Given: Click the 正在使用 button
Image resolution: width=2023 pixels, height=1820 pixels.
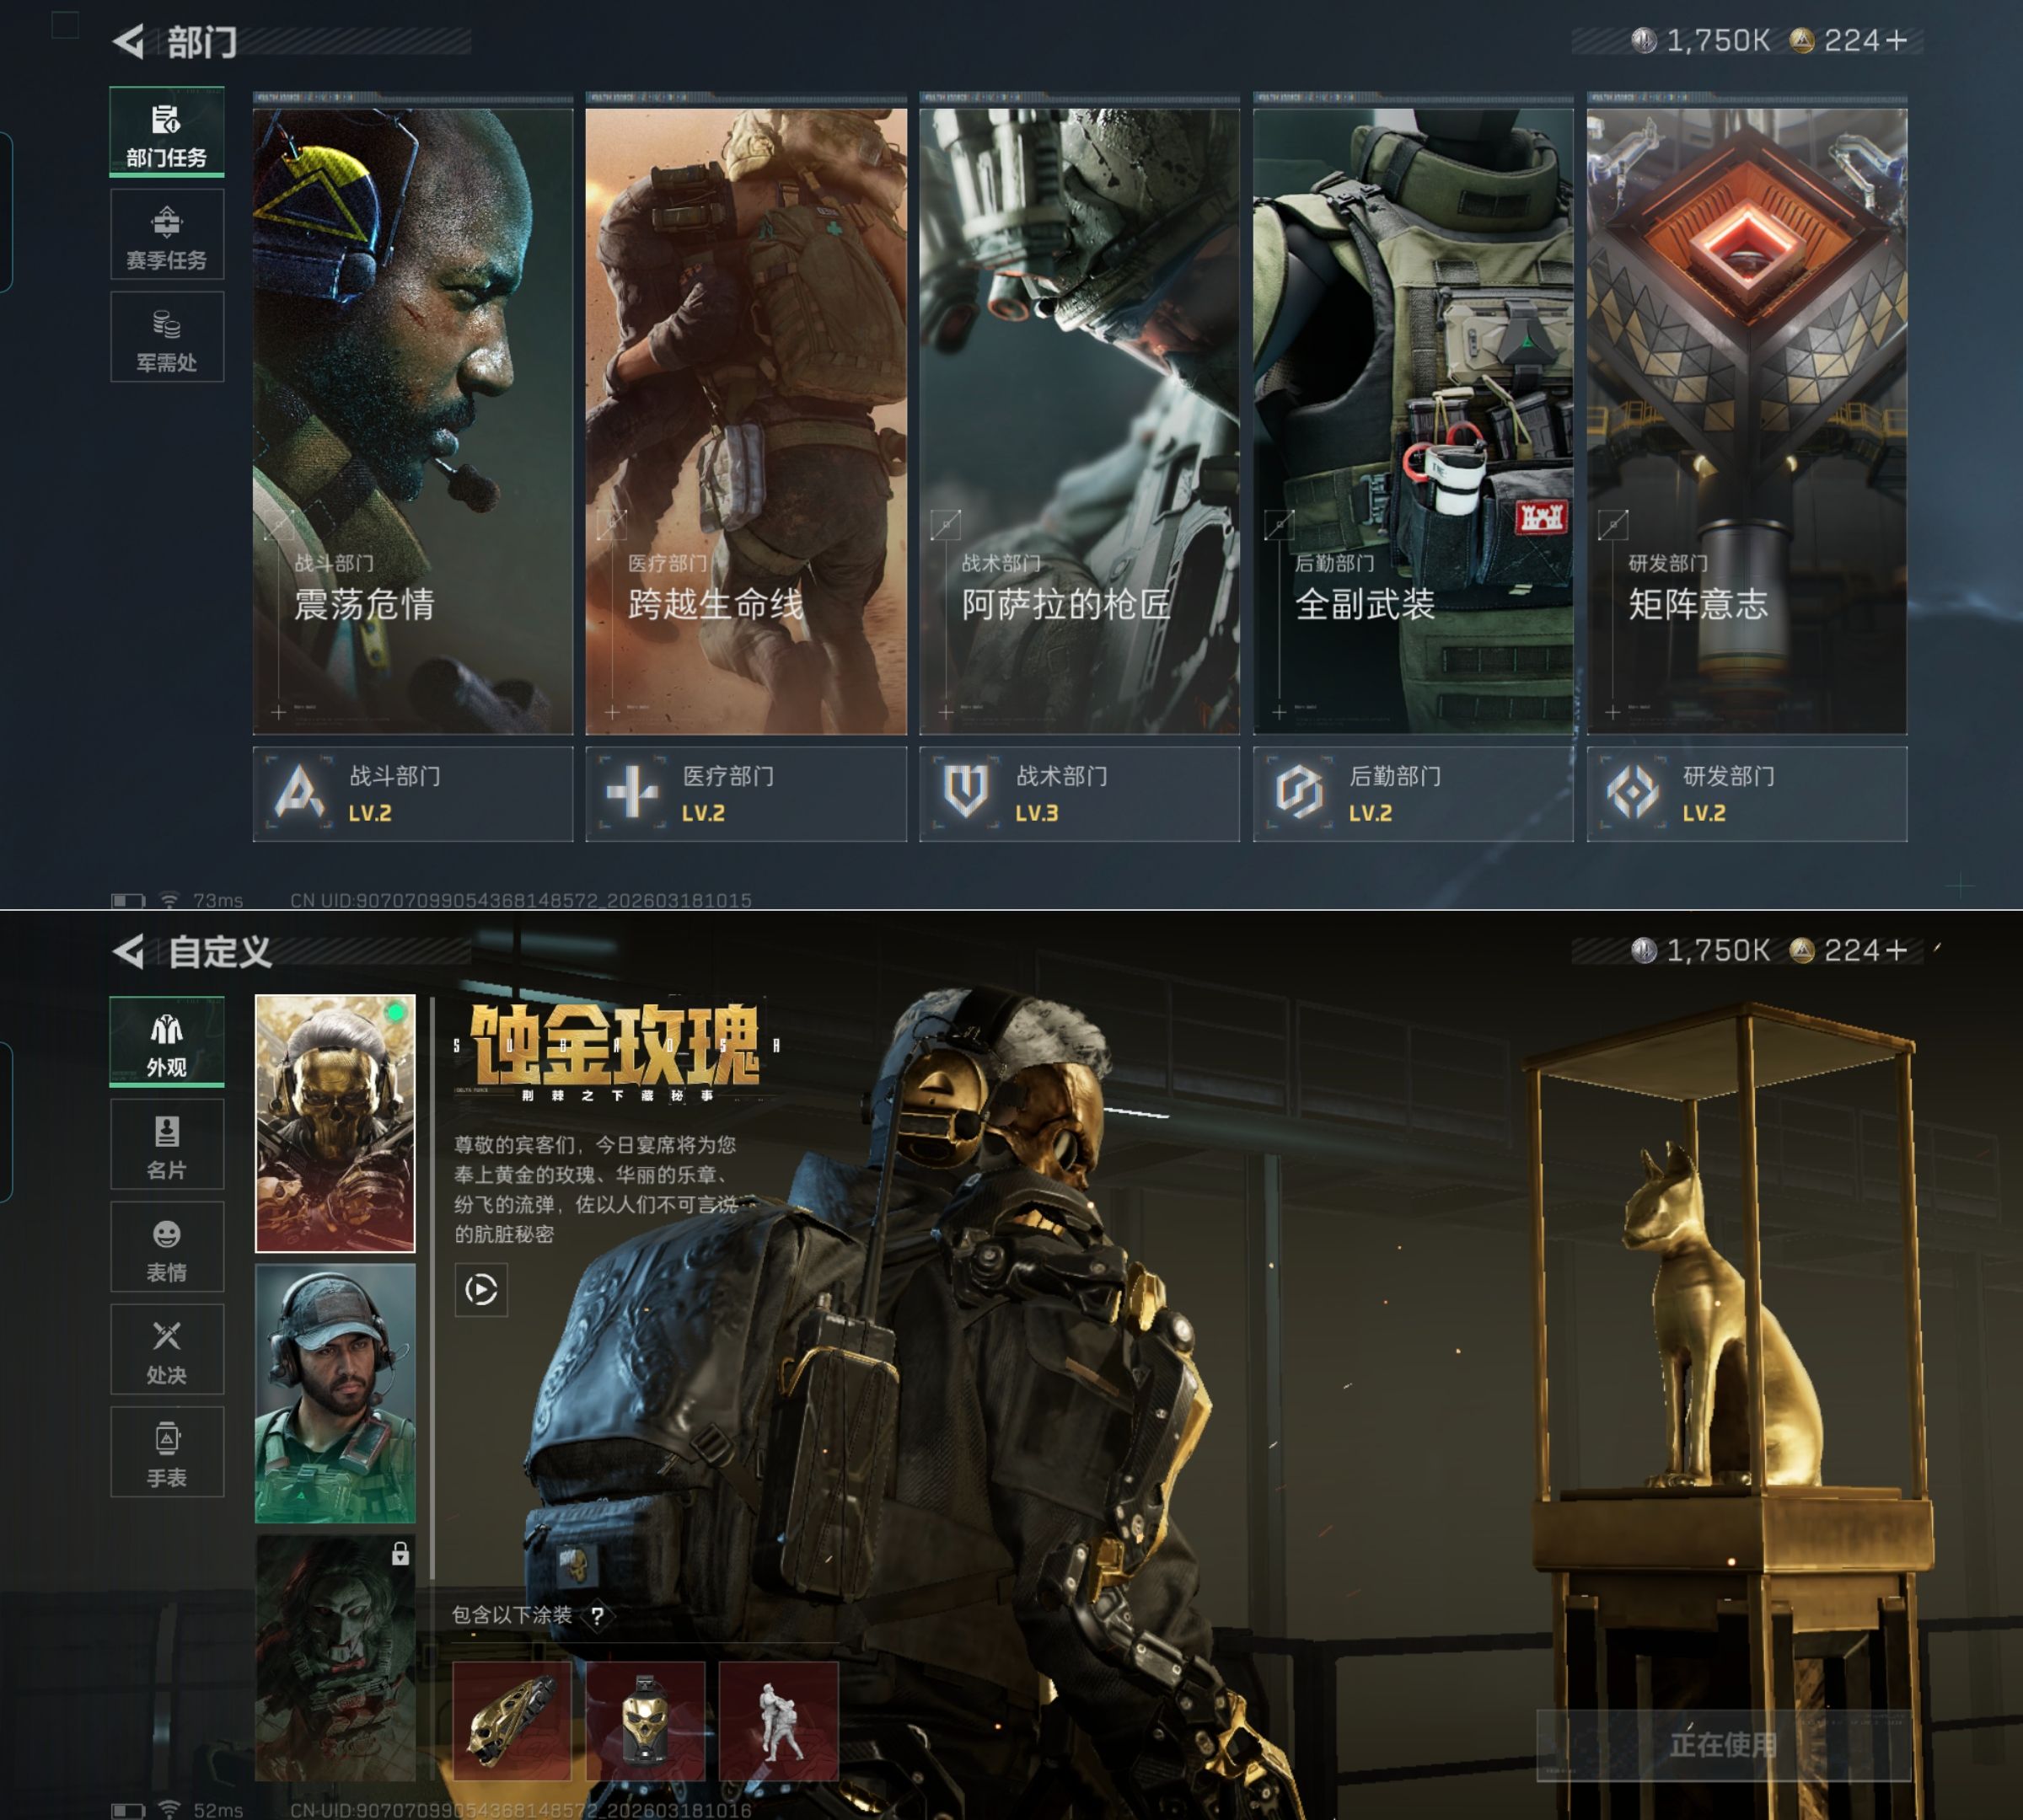Looking at the screenshot, I should [1723, 1745].
